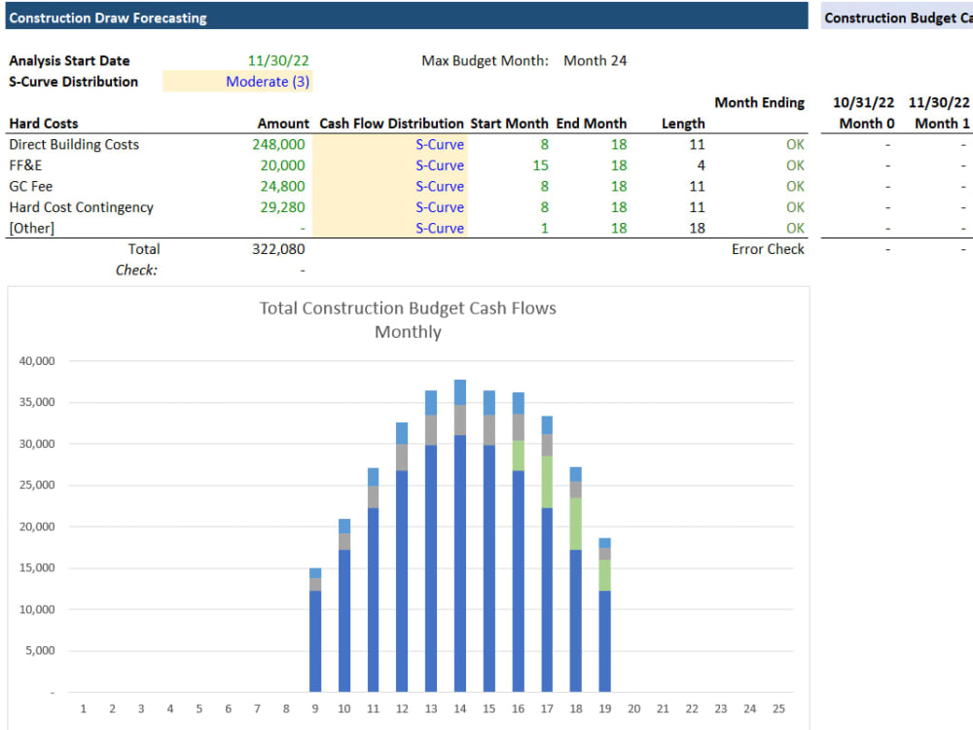
Task: Select the FF&E Start Month cell showing 15
Action: pos(541,165)
